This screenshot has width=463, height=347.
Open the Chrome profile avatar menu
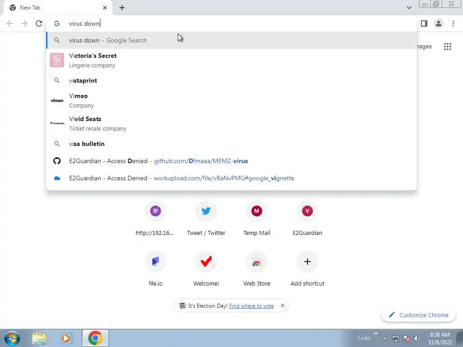tap(439, 23)
